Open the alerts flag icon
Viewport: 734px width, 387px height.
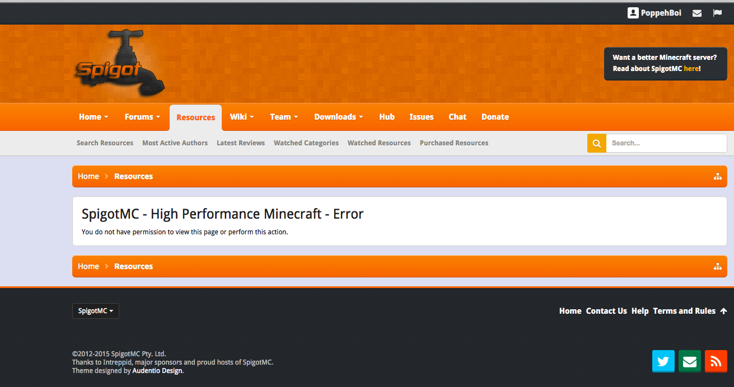[717, 13]
